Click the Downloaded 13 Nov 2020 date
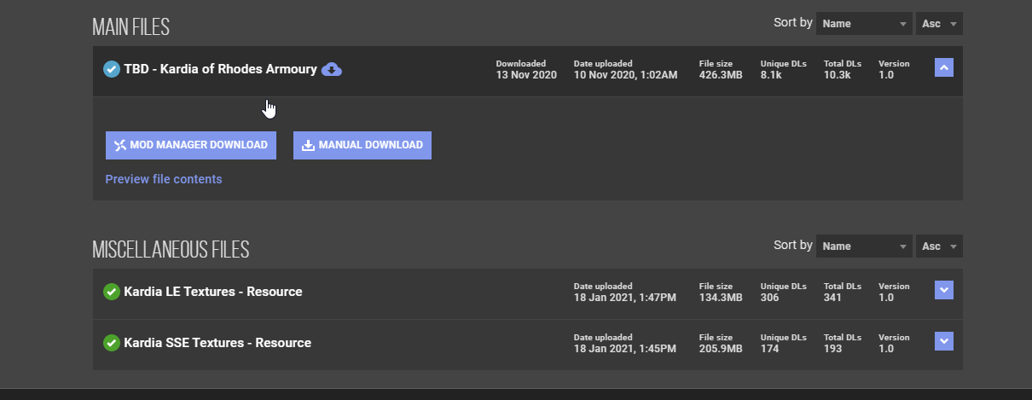The width and height of the screenshot is (1032, 400). tap(526, 75)
